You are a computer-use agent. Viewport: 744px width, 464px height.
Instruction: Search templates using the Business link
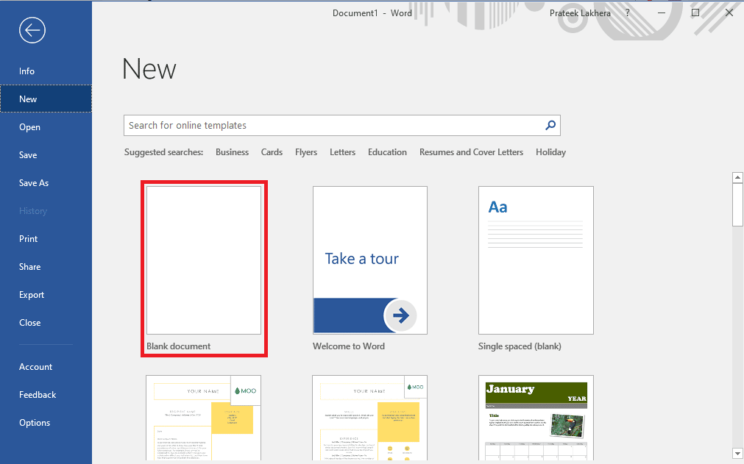click(232, 151)
